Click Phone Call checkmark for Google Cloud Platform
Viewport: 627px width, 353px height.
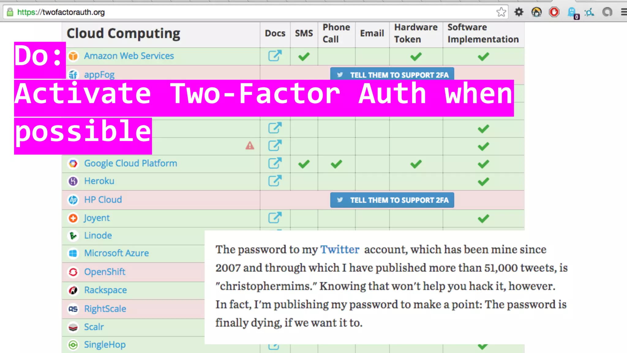click(336, 164)
